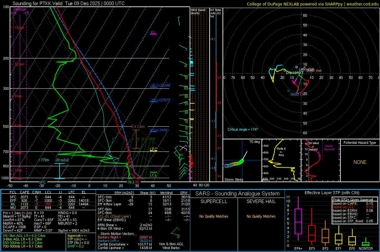The height and width of the screenshot is (252, 380).
Task: Click the 1km & 6km AGL Wind Barbs caption
Action: (x=171, y=246)
